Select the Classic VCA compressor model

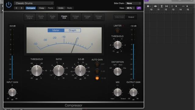(64, 17)
